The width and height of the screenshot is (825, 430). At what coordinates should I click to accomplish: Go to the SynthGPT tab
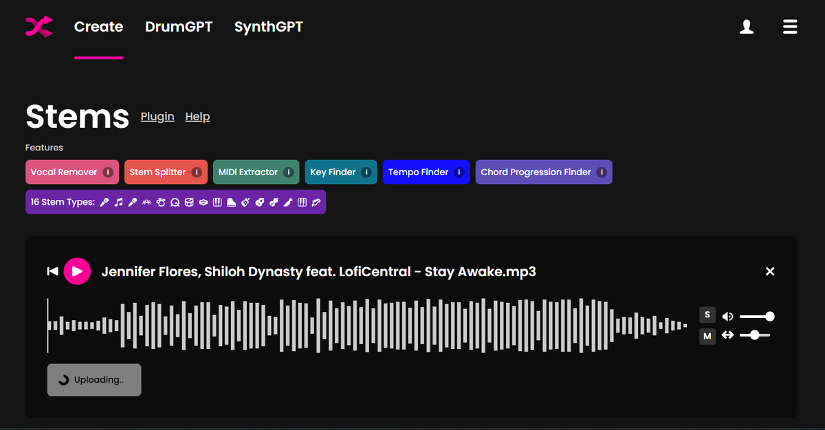point(269,27)
